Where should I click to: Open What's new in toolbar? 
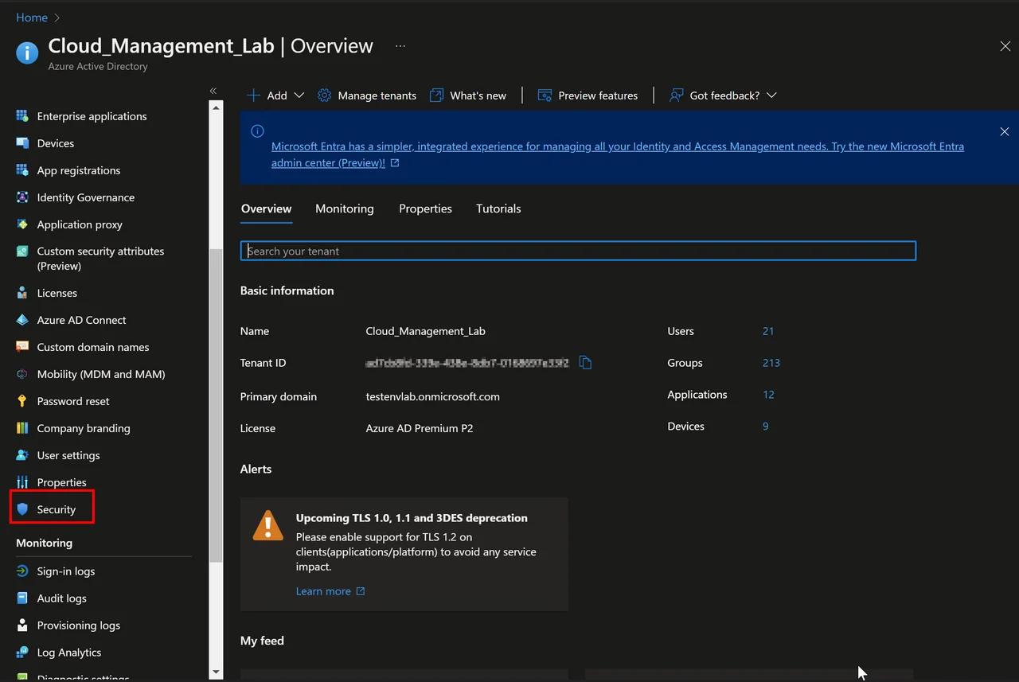tap(468, 95)
